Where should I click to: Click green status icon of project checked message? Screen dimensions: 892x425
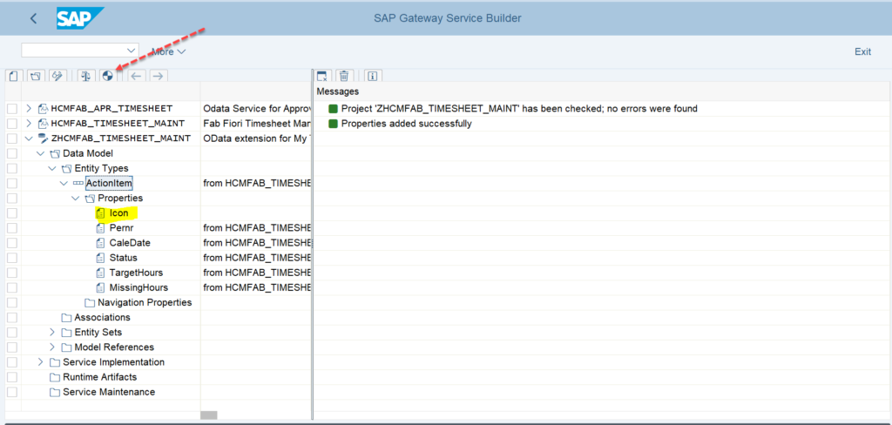click(x=334, y=109)
